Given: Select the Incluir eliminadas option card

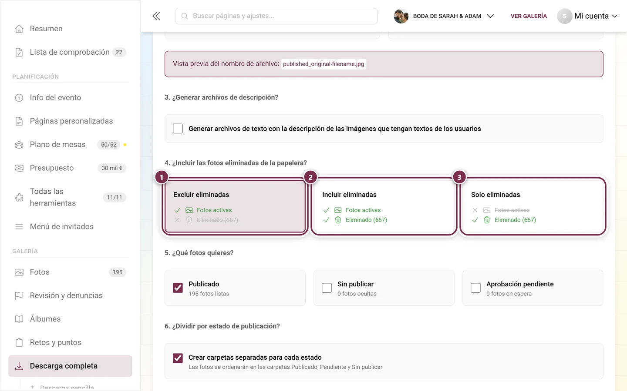Looking at the screenshot, I should (x=384, y=206).
